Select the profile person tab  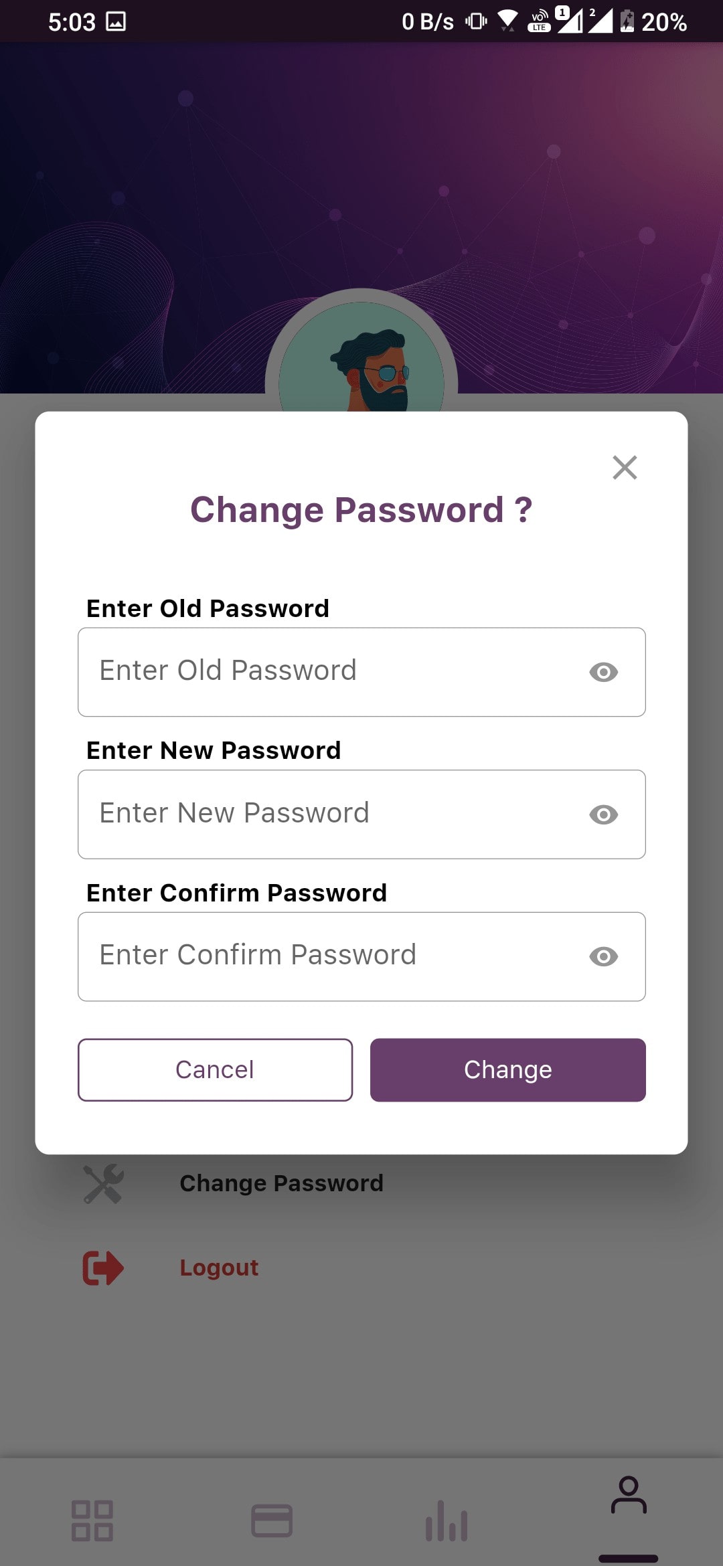[x=628, y=1496]
